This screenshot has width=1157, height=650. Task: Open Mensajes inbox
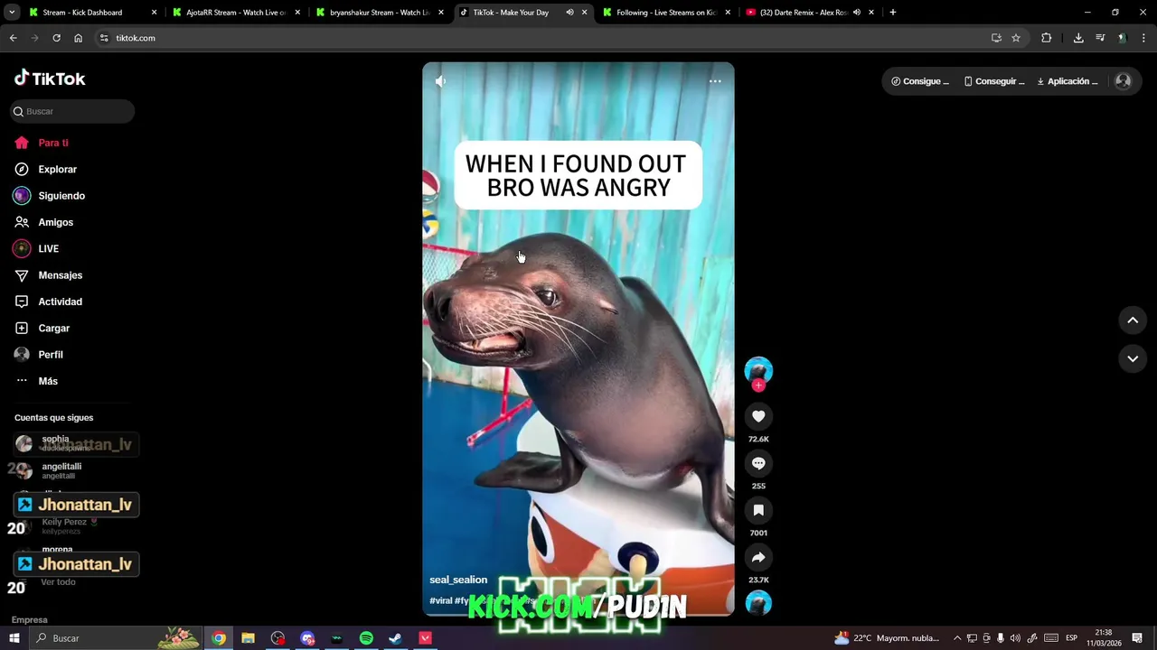[49, 275]
